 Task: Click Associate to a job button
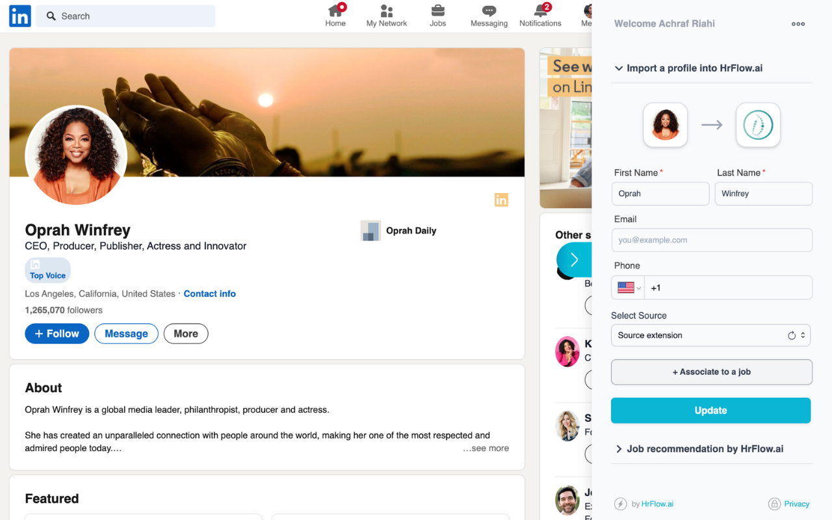pos(712,372)
